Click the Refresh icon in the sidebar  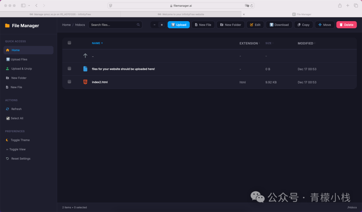click(x=7, y=109)
